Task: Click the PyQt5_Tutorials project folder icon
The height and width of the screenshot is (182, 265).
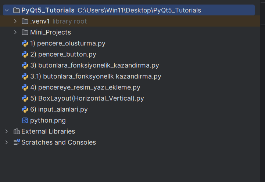Action: coord(16,10)
